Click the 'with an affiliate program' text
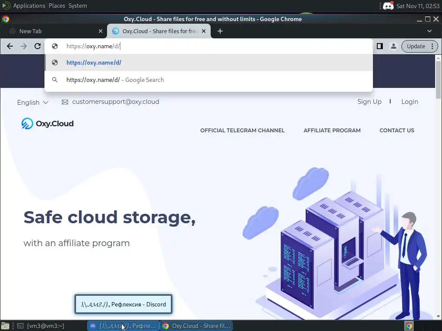The height and width of the screenshot is (331, 442). (x=76, y=243)
